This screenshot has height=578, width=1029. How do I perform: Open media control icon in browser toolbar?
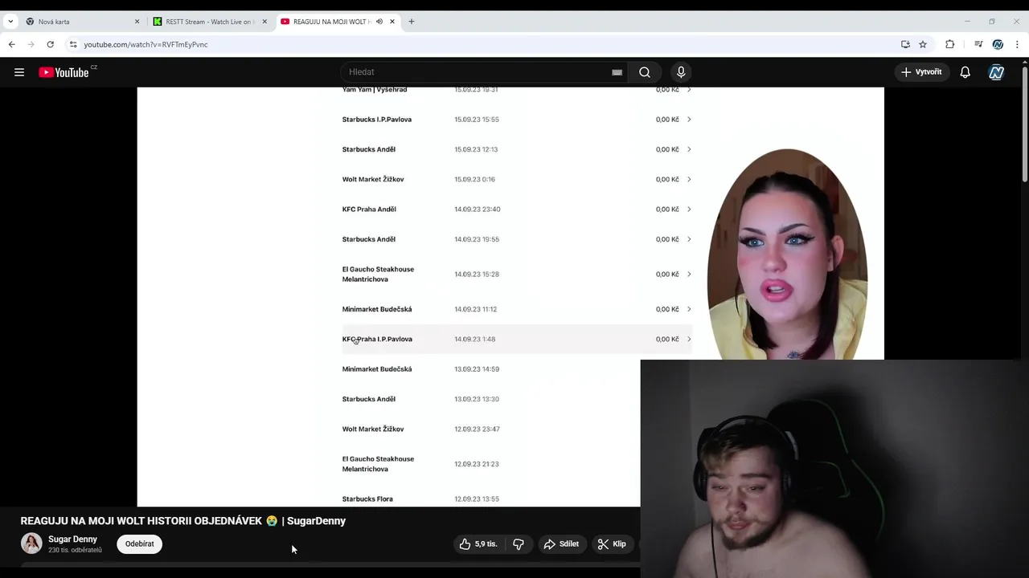[978, 44]
